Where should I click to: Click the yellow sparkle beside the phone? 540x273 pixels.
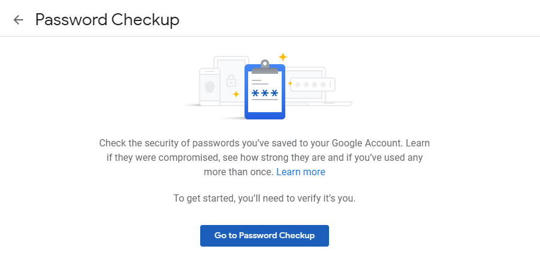(x=236, y=94)
